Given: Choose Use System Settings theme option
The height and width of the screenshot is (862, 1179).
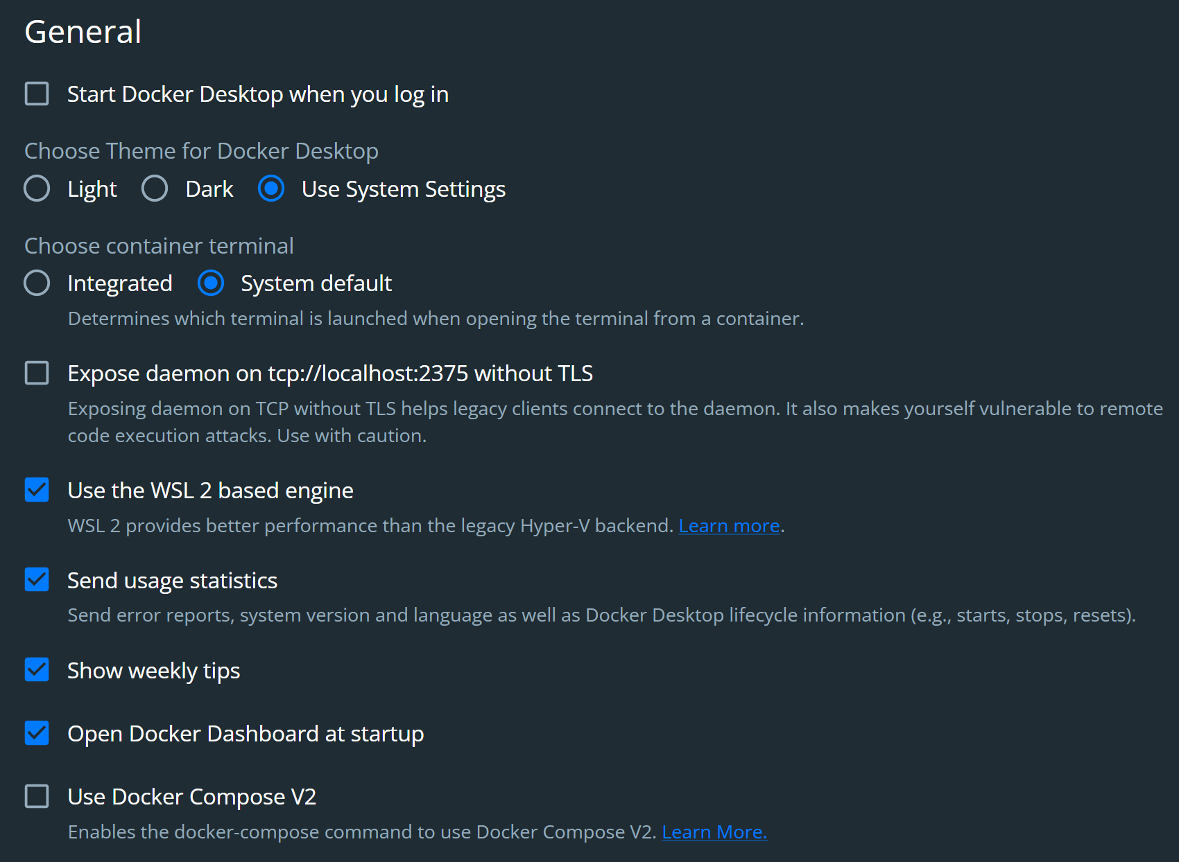Looking at the screenshot, I should (x=270, y=188).
